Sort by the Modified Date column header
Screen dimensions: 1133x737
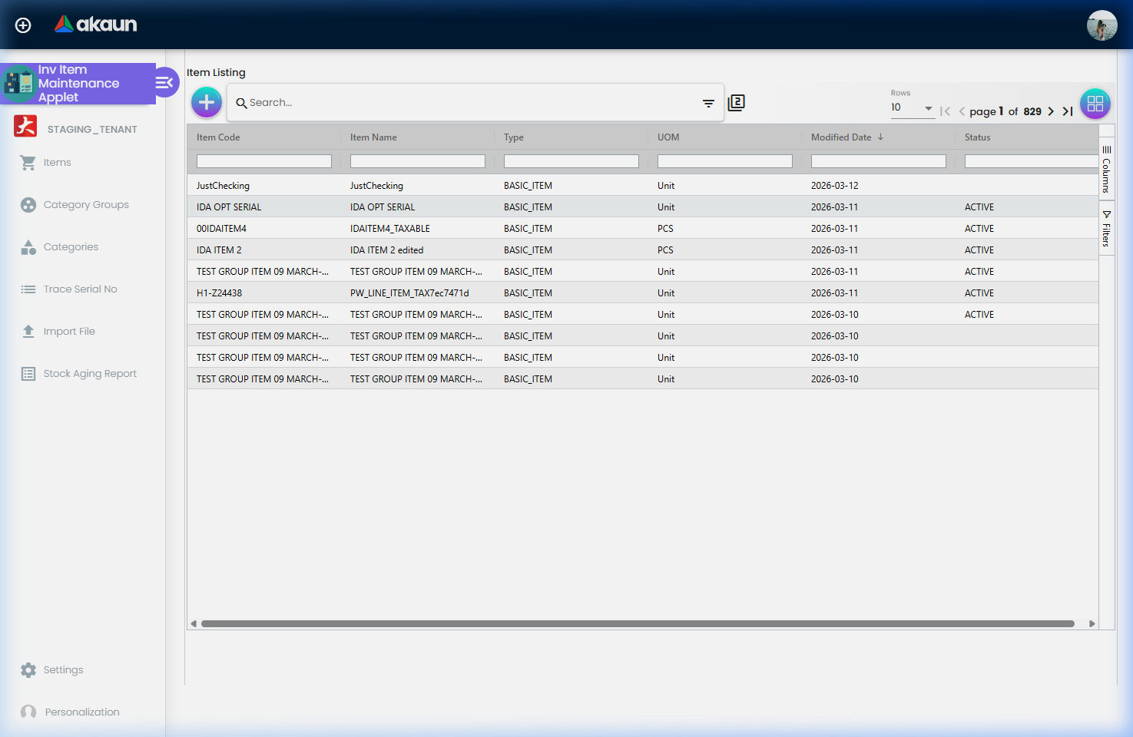pos(841,137)
